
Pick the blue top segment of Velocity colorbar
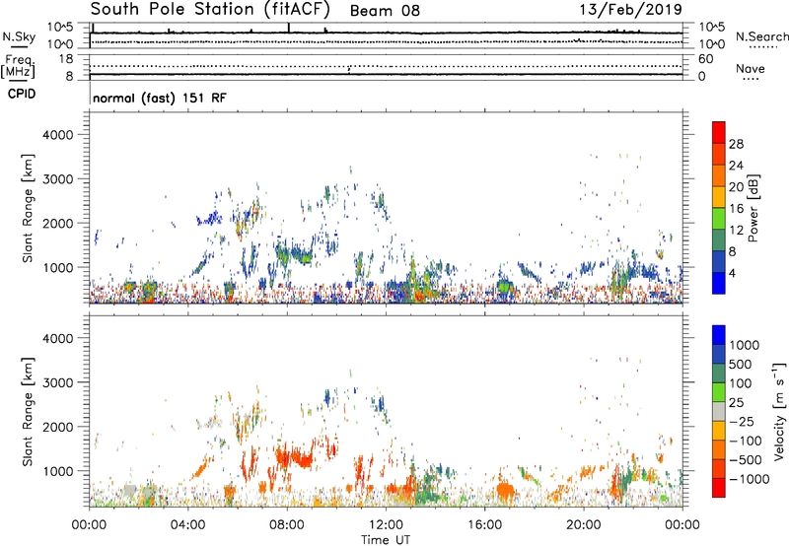[719, 334]
